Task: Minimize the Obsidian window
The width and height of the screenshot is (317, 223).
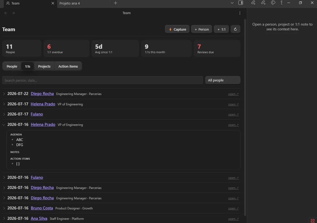Action: (x=289, y=3)
